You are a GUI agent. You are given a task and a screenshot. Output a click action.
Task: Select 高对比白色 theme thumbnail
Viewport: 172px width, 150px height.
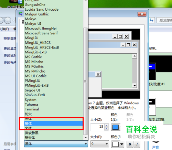tap(152, 107)
